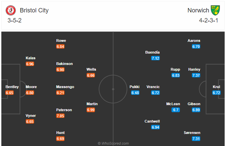Select Buendía's 7.12 rating badge
This screenshot has height=146, width=226.
tap(155, 58)
